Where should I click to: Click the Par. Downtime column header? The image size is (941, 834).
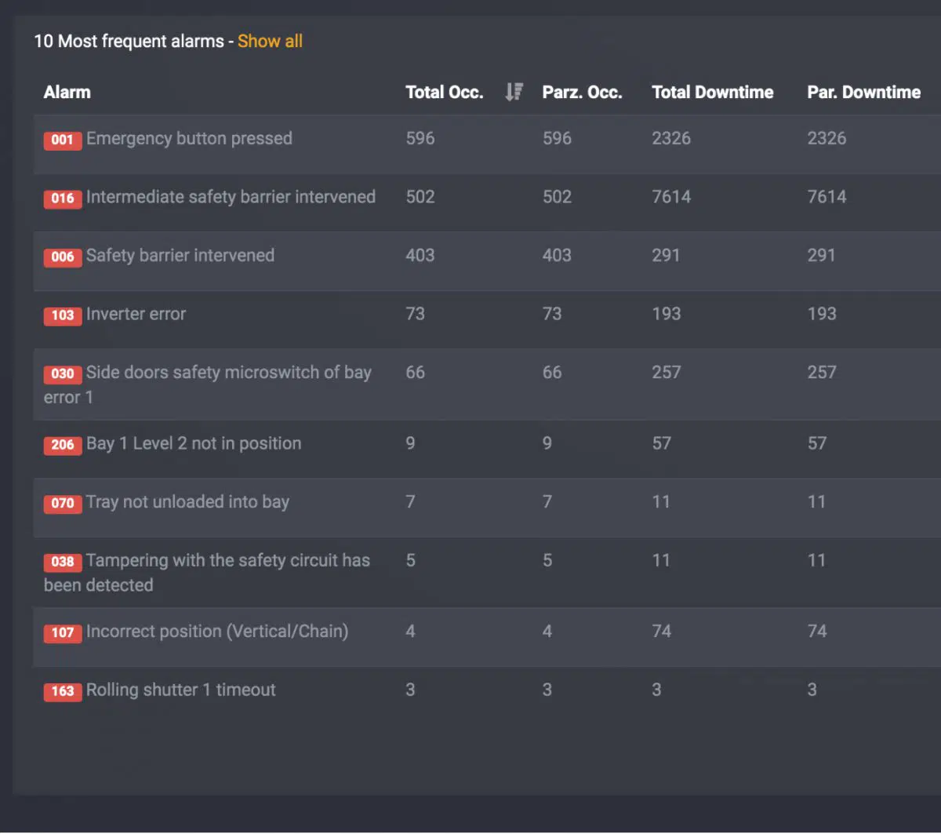click(863, 92)
